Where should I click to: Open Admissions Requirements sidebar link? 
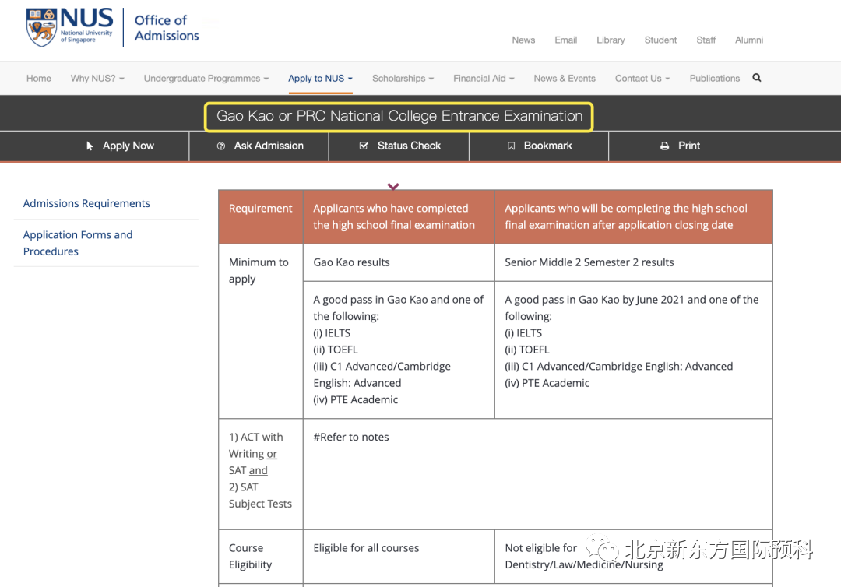[x=86, y=203]
